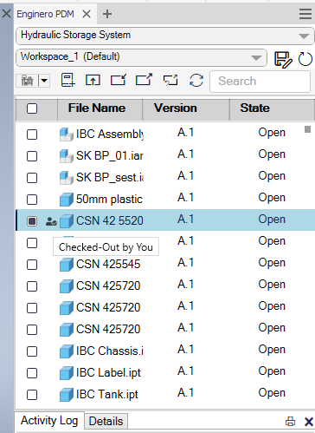This screenshot has width=315, height=433.
Task: Check the box for the CSN 425545 row
Action: tap(32, 265)
